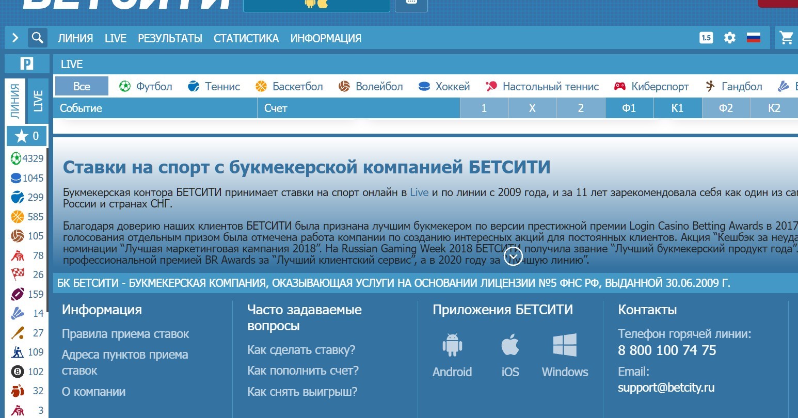Filter live events by Хоккей
This screenshot has width=798, height=418.
pos(444,86)
